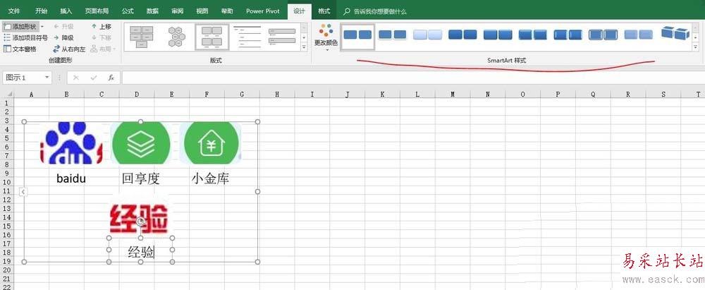
Task: Open the Page Layout (页面布局) tab
Action: point(97,11)
